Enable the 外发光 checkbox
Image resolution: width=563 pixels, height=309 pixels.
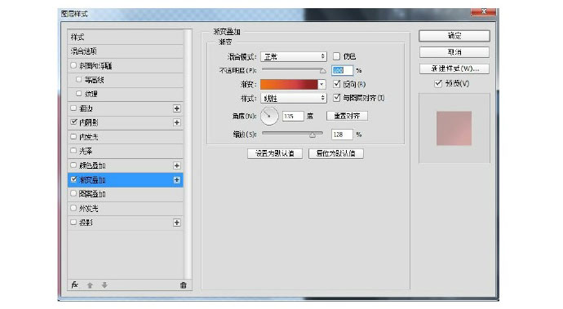tap(73, 208)
